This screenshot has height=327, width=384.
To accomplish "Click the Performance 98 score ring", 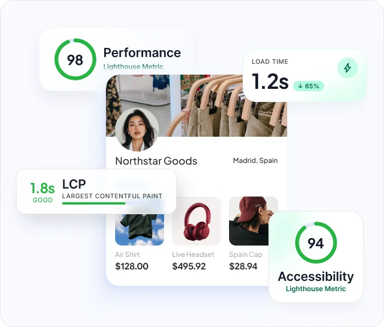I will click(x=75, y=59).
